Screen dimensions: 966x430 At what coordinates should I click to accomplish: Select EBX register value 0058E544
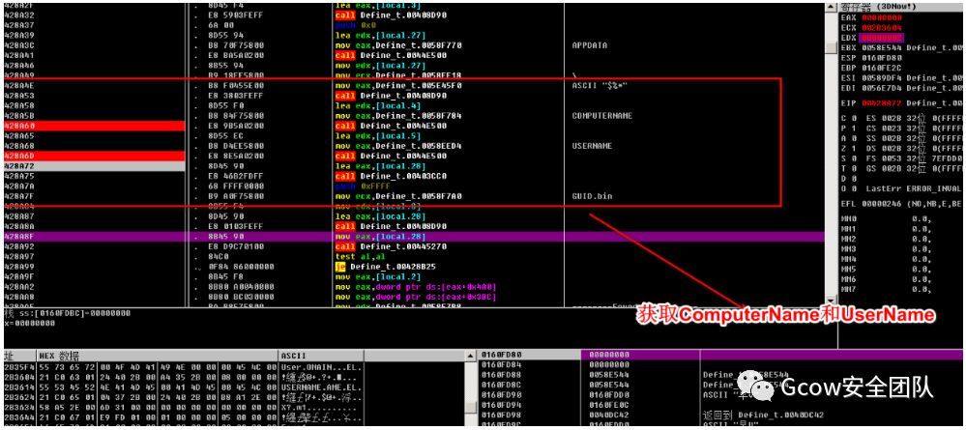pos(880,47)
